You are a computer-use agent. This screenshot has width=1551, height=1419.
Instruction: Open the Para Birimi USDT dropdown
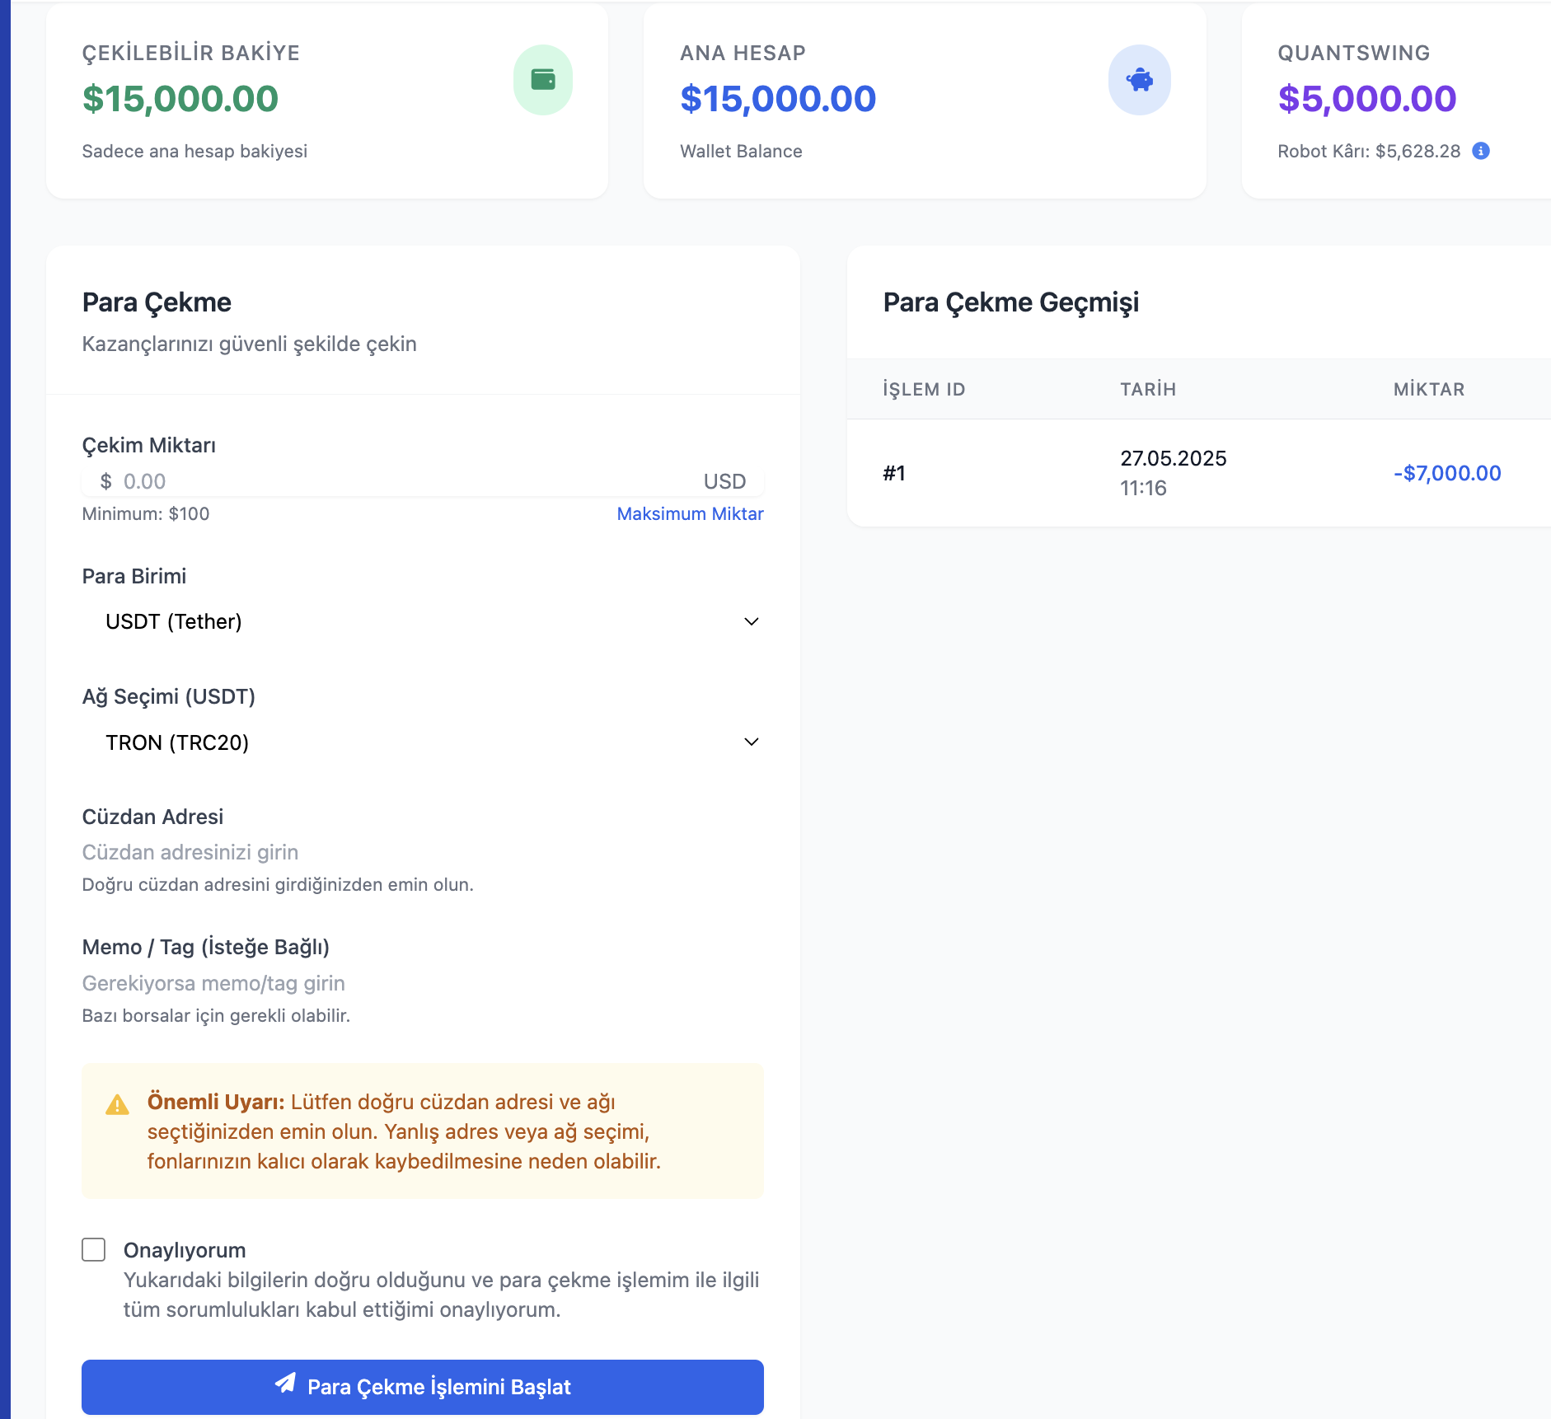pyautogui.click(x=423, y=621)
